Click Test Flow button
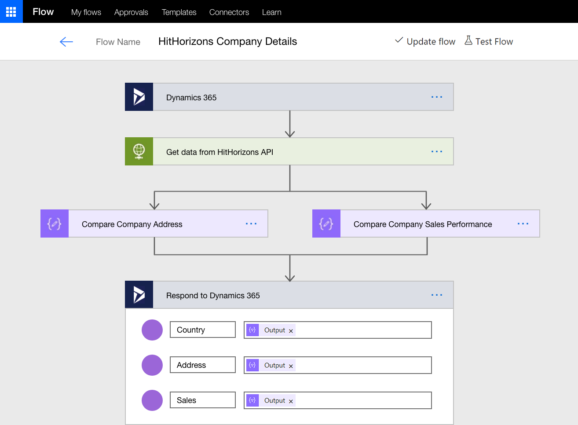Image resolution: width=578 pixels, height=425 pixels. click(489, 41)
